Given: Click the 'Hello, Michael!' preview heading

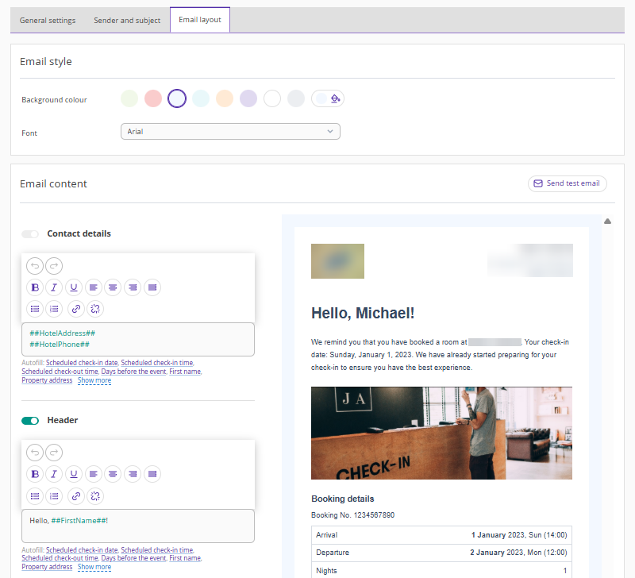Looking at the screenshot, I should pyautogui.click(x=363, y=313).
